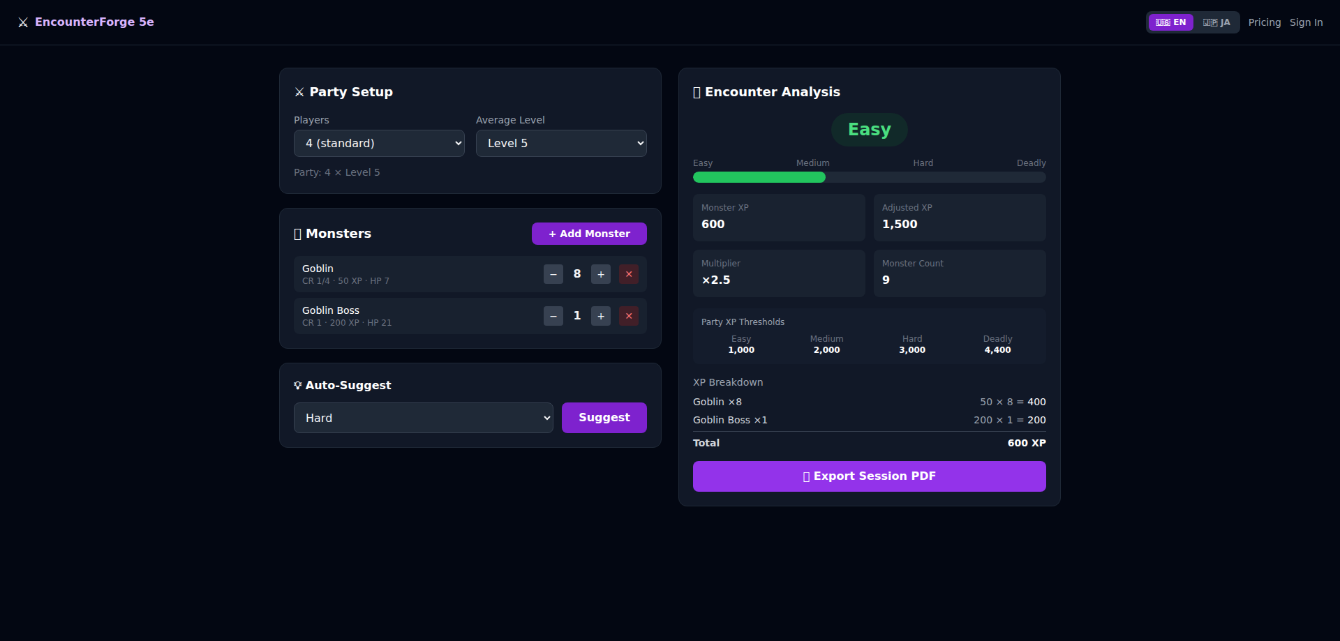
Task: Click the encounter difficulty progress bar
Action: (870, 177)
